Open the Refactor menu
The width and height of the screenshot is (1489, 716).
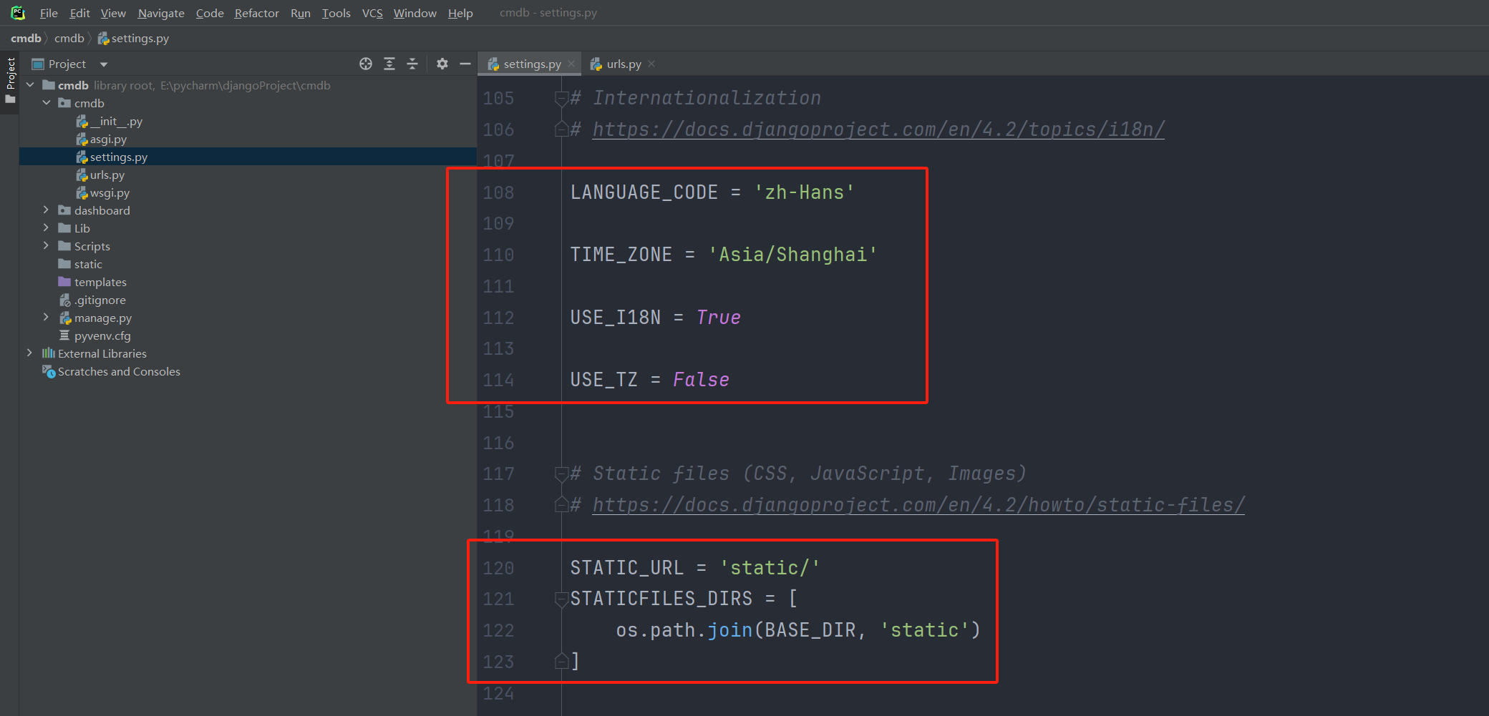[x=256, y=13]
